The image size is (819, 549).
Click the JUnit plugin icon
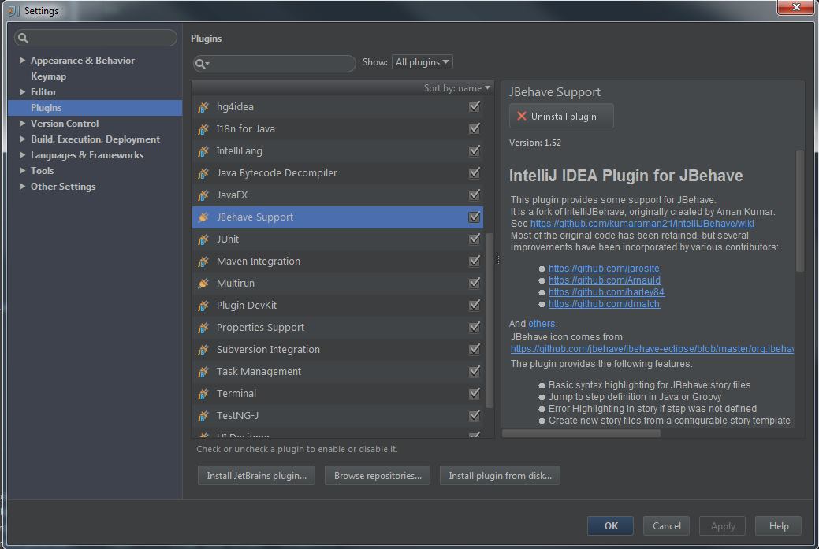[203, 239]
